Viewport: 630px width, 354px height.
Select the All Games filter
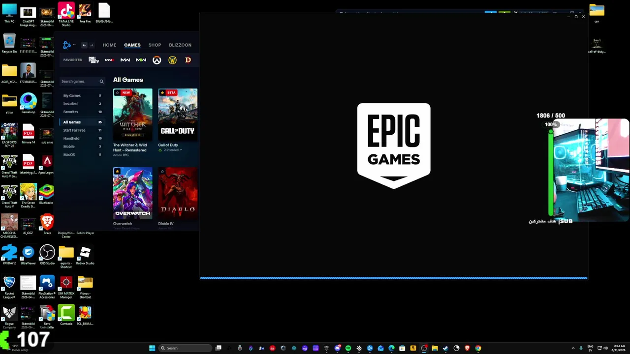(x=82, y=122)
